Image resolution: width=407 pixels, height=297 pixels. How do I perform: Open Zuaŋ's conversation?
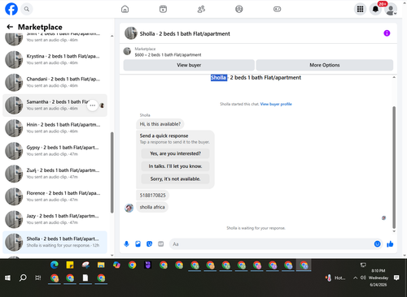click(55, 174)
